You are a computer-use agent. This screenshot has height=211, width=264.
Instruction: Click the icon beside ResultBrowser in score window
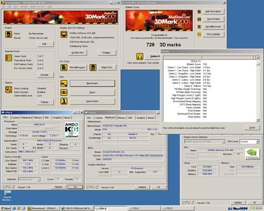[199, 27]
